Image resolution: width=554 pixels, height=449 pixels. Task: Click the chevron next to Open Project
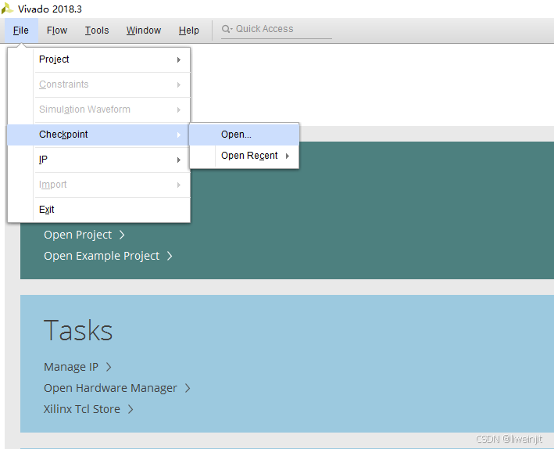[122, 235]
